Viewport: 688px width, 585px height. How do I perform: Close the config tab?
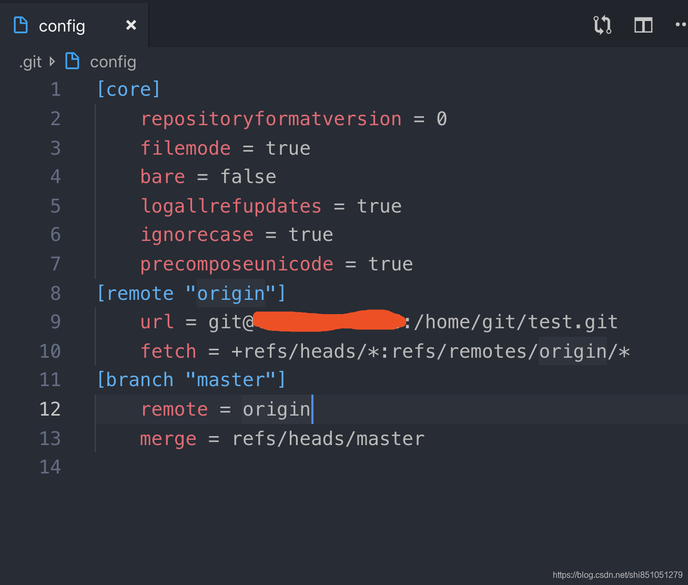point(131,25)
